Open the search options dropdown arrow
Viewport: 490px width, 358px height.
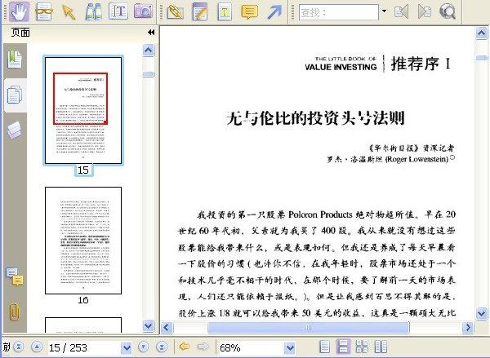(384, 11)
